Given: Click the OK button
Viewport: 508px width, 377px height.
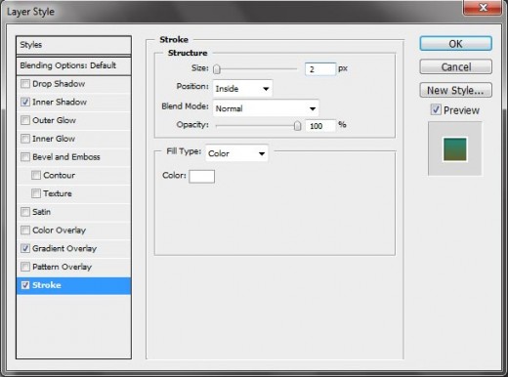Looking at the screenshot, I should (x=455, y=44).
